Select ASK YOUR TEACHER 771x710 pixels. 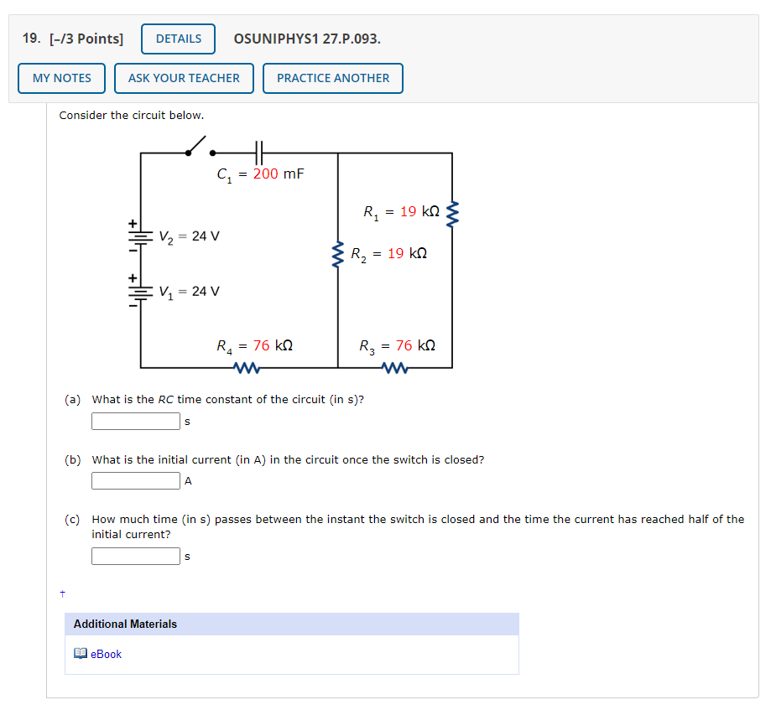pyautogui.click(x=184, y=78)
